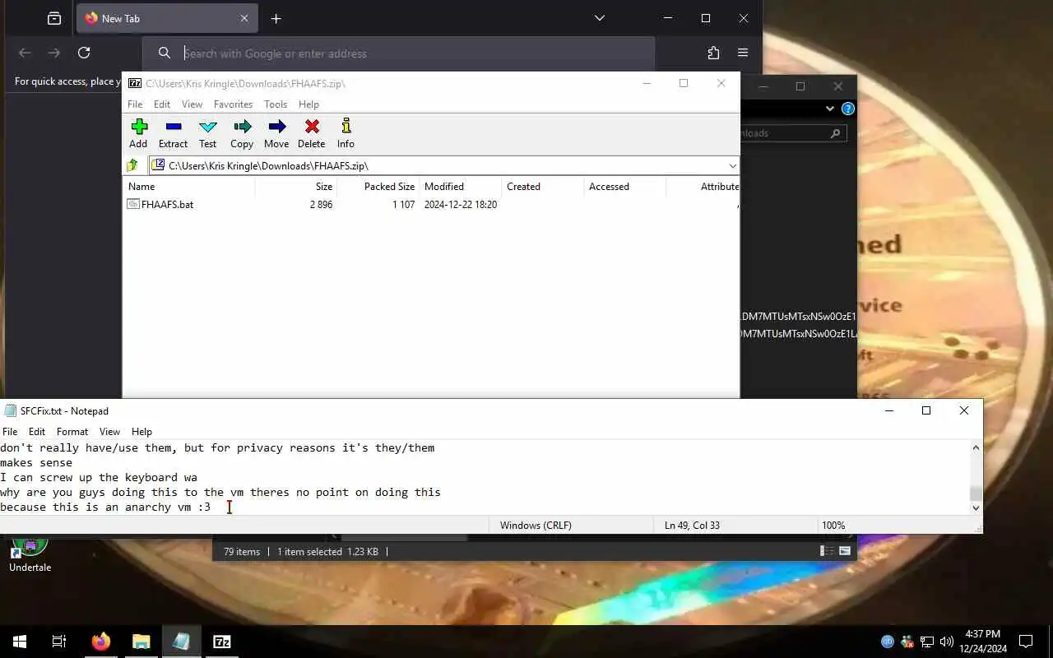Open Notepad File menu
This screenshot has width=1053, height=658.
(x=10, y=432)
